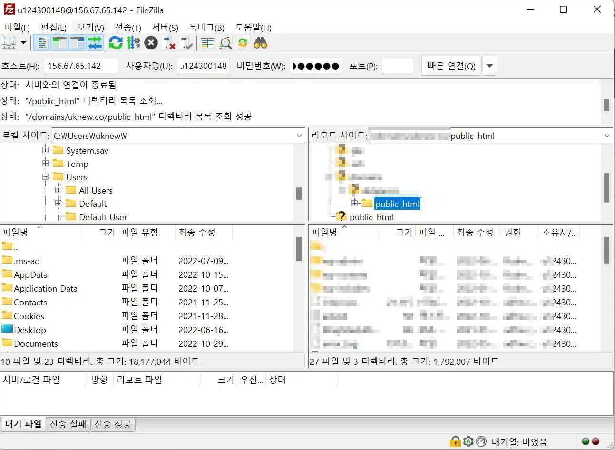The image size is (615, 450).
Task: Open the 로컬 사이트 path dropdown
Action: (299, 136)
